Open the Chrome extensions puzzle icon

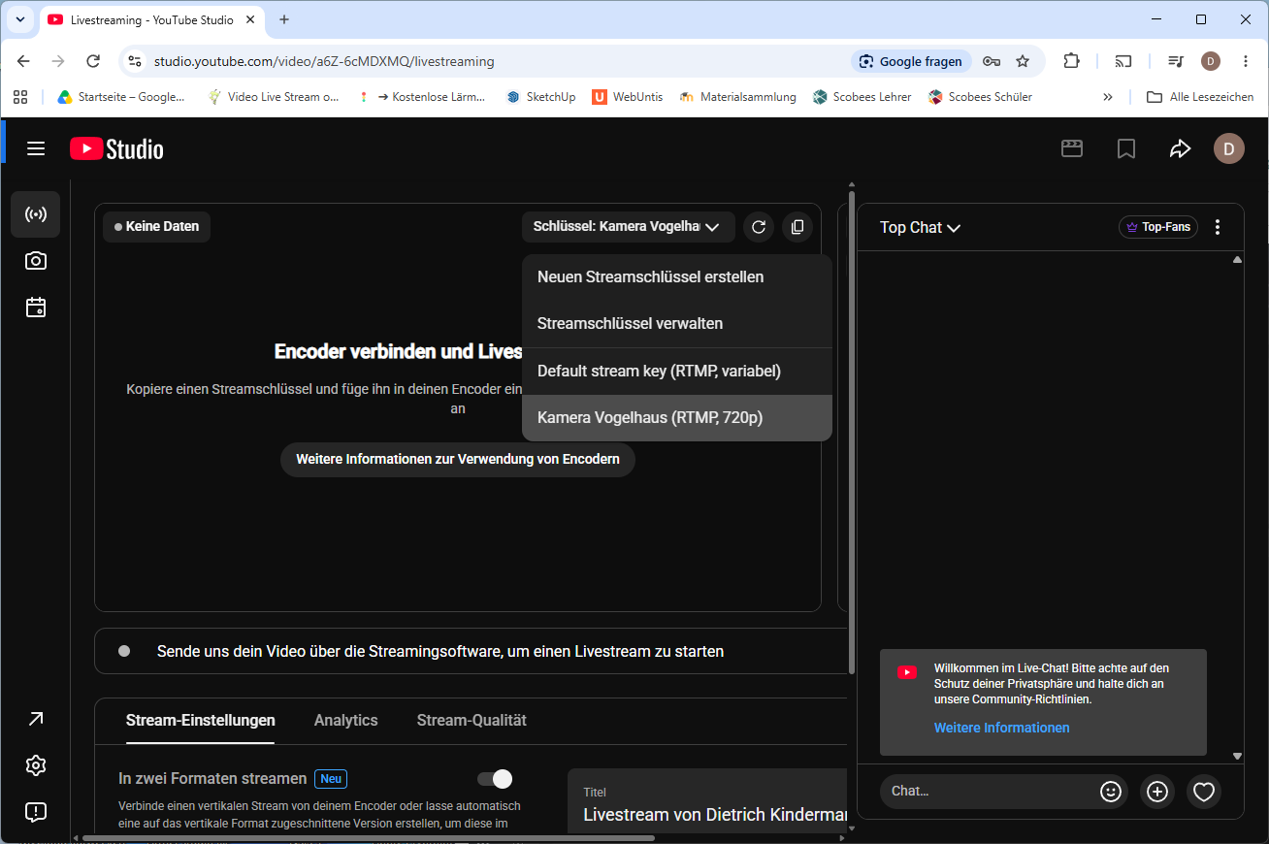[x=1071, y=61]
